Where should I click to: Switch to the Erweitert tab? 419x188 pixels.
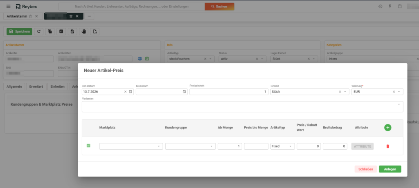point(36,86)
